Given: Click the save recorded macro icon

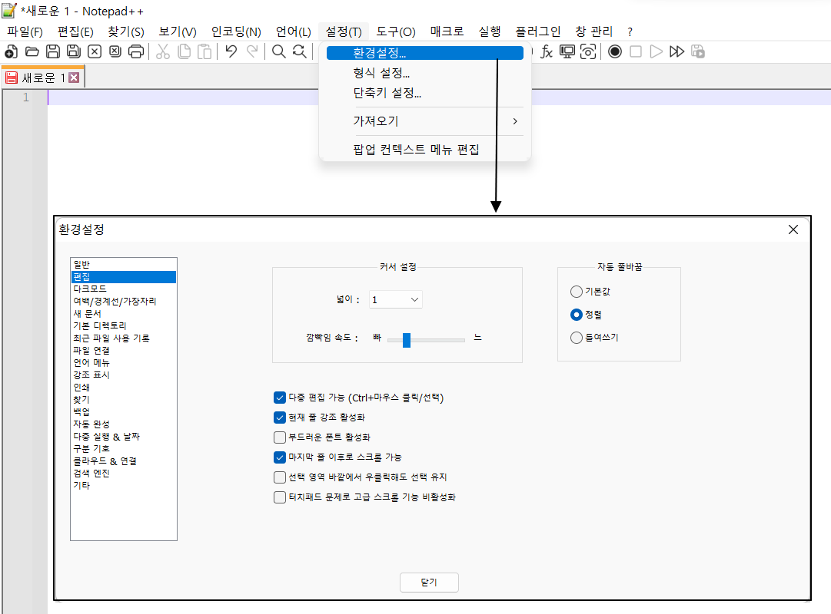Looking at the screenshot, I should click(x=698, y=51).
